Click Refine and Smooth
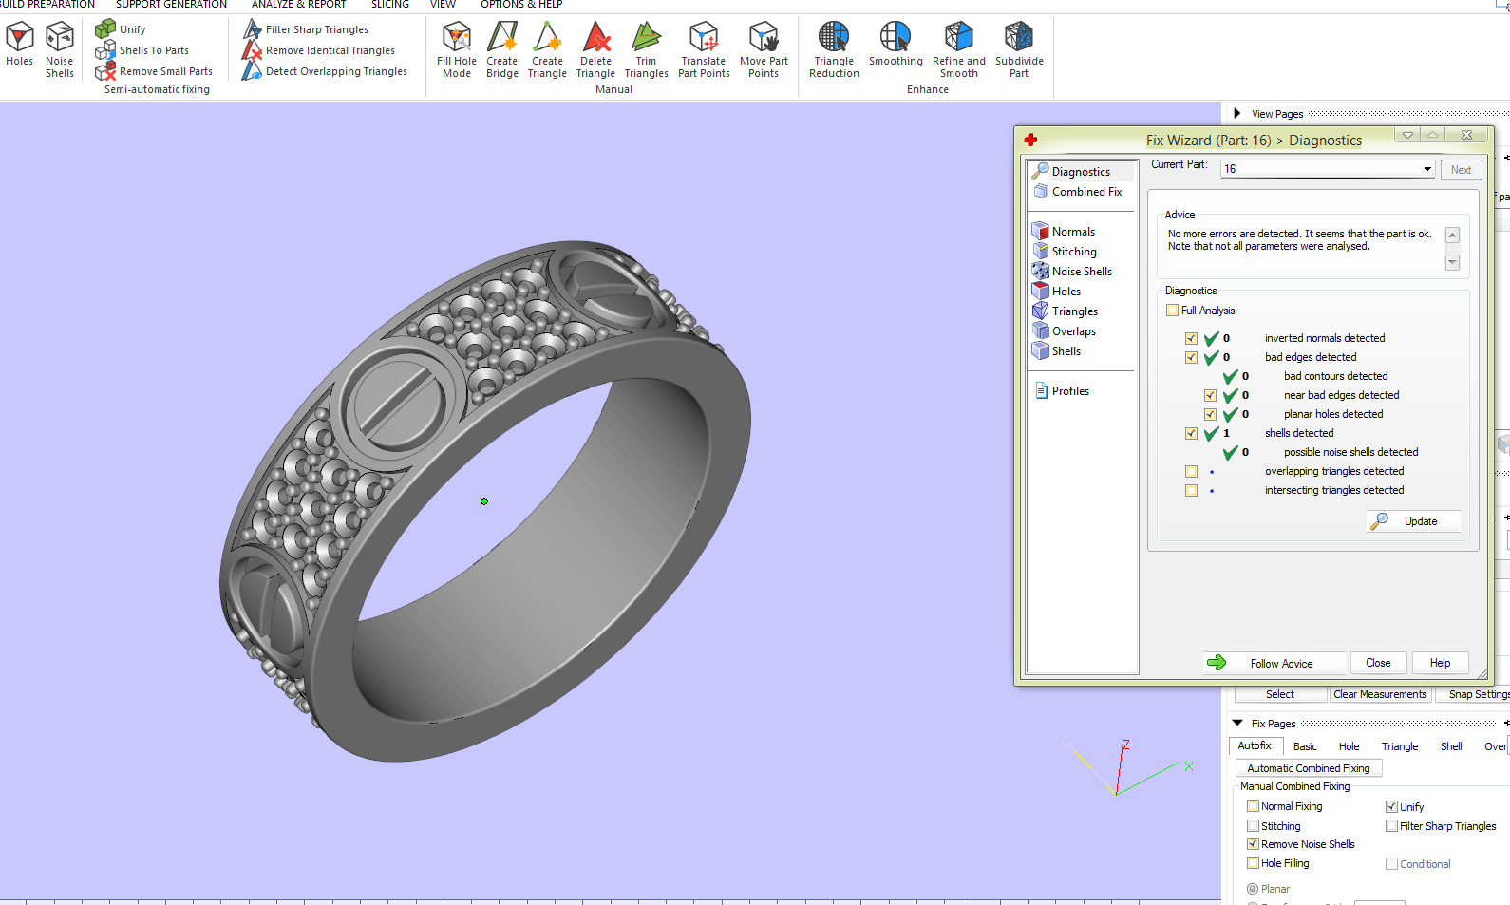 click(x=959, y=50)
